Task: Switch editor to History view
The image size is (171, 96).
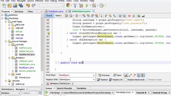Action: tap(58, 15)
